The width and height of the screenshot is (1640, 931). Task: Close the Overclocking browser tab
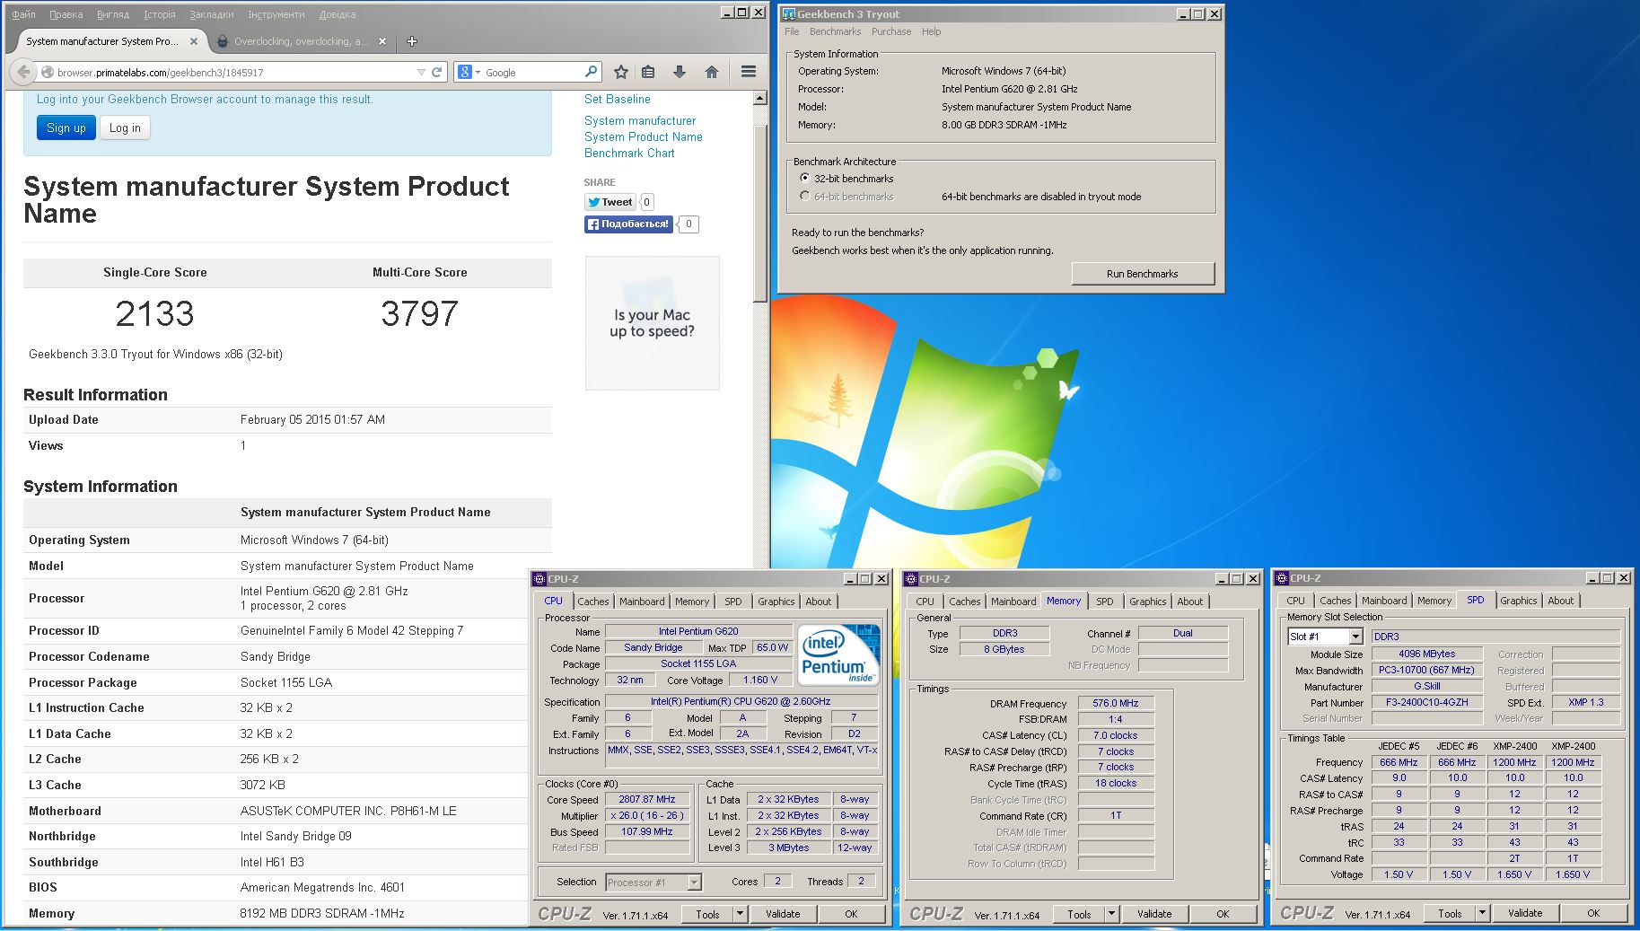click(x=382, y=41)
